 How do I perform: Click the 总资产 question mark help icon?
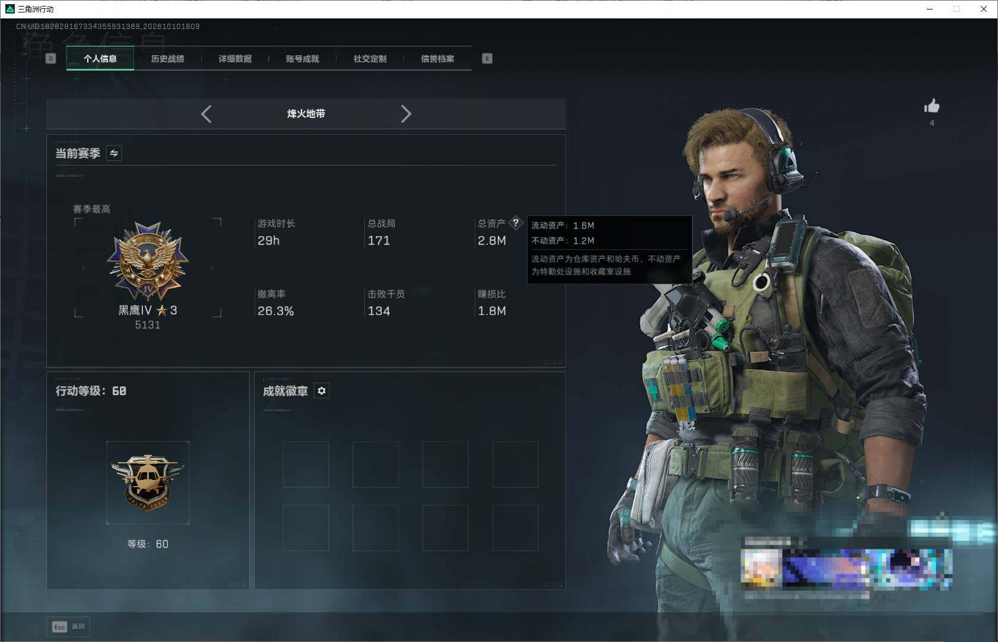(x=516, y=223)
